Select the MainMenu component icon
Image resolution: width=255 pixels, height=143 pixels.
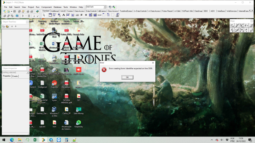click(x=55, y=15)
